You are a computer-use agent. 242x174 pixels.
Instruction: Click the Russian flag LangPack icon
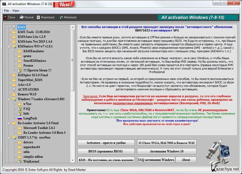pyautogui.click(x=19, y=118)
